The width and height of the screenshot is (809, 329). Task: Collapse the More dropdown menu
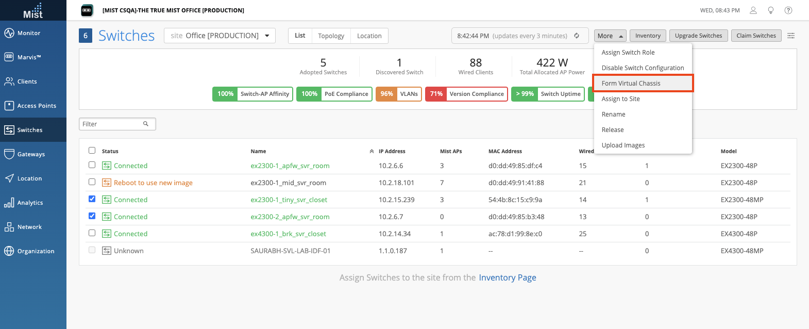click(610, 36)
